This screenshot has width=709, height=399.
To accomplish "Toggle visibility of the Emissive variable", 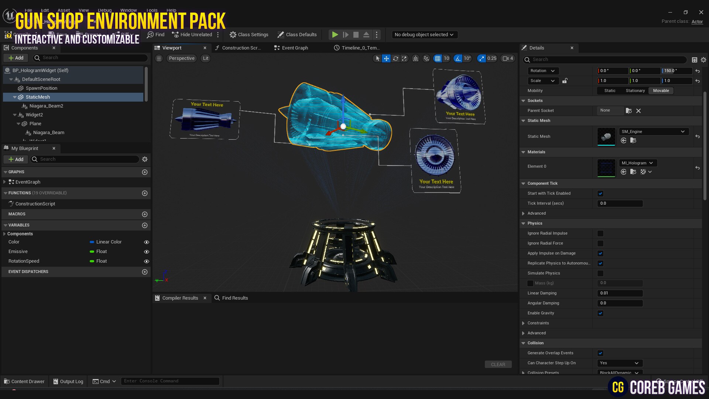I will (x=146, y=252).
